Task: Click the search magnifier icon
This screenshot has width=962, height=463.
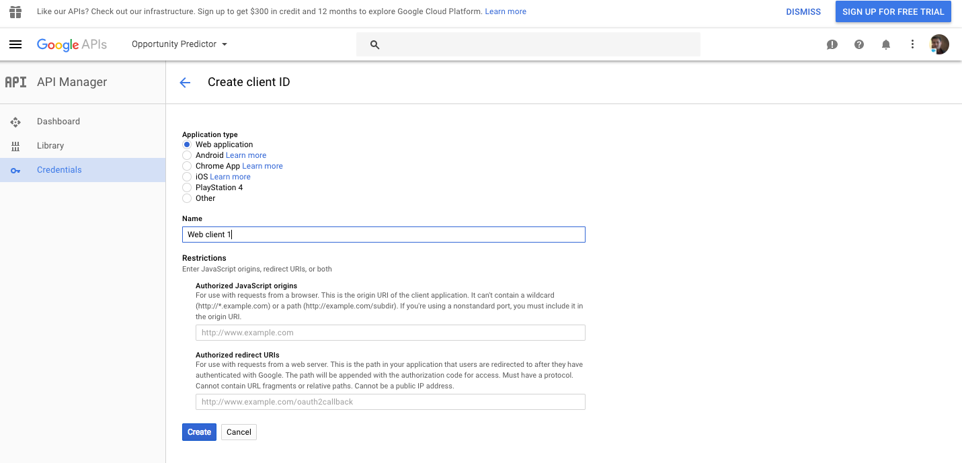Action: tap(375, 44)
